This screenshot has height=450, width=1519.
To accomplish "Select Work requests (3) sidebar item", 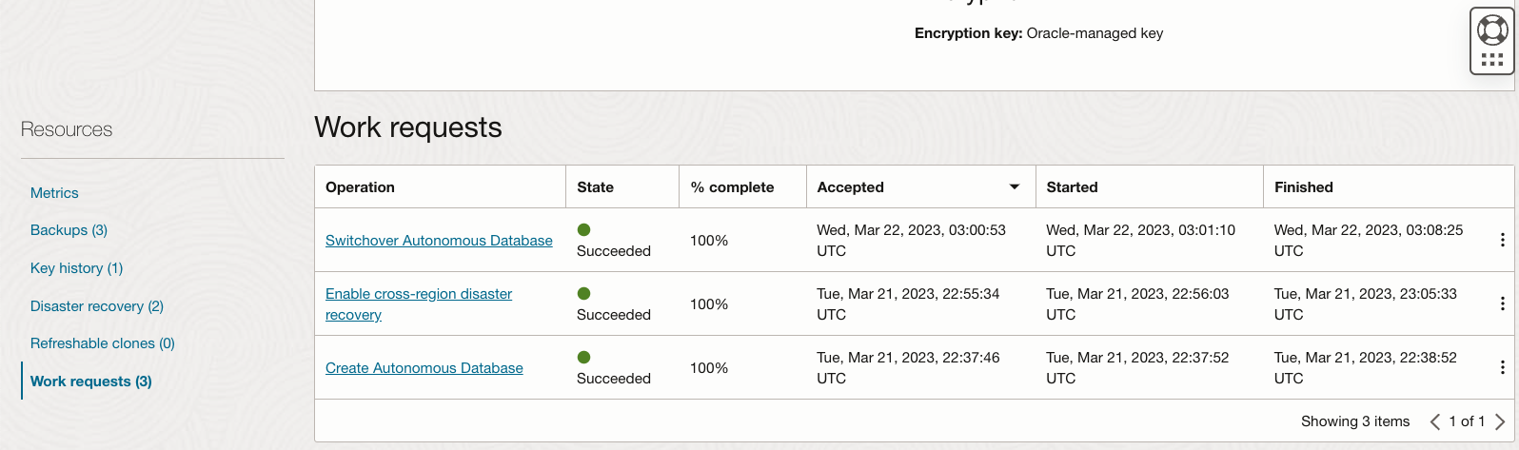I will (91, 382).
